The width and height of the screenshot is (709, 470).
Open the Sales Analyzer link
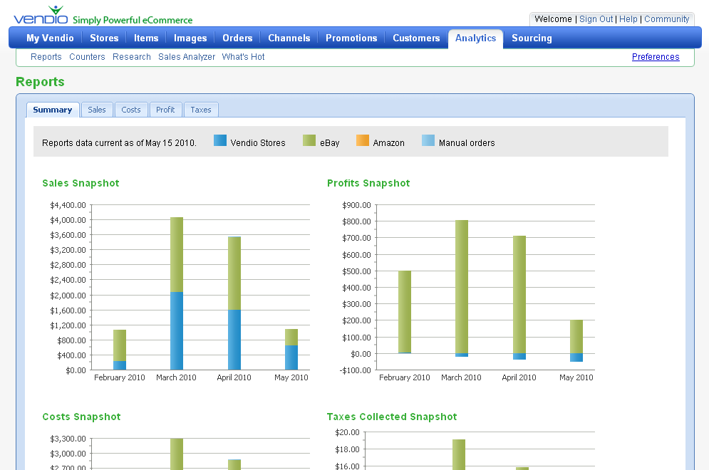pyautogui.click(x=187, y=57)
